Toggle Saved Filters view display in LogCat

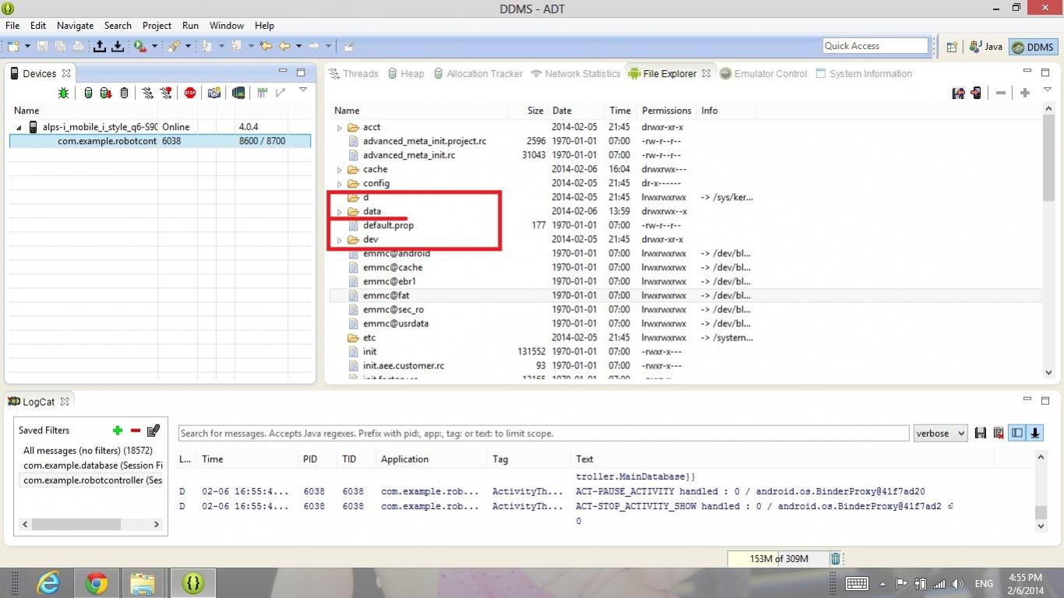coord(1017,433)
